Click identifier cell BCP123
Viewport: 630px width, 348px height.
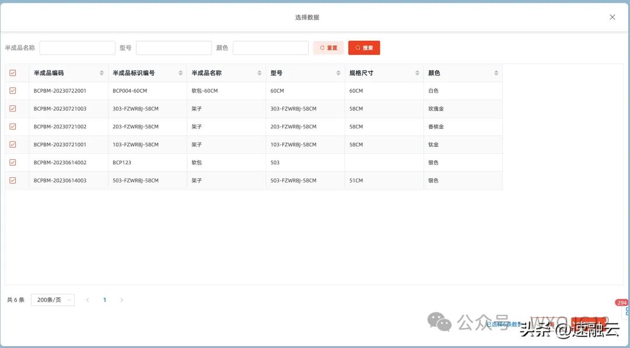click(122, 163)
